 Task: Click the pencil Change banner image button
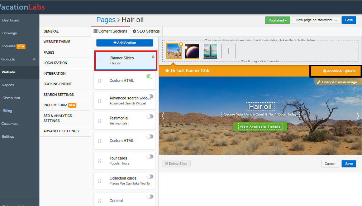(x=337, y=82)
